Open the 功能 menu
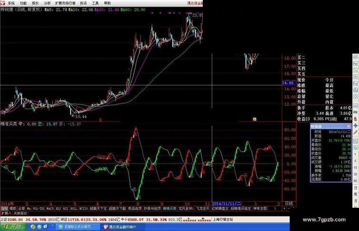 click(23, 3)
